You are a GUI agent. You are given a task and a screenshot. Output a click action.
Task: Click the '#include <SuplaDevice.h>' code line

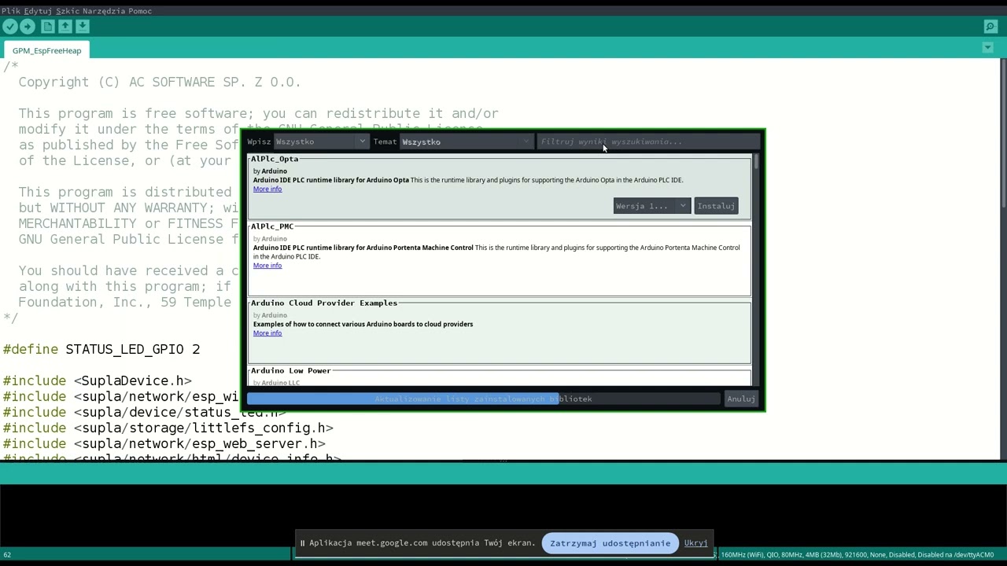pos(98,380)
